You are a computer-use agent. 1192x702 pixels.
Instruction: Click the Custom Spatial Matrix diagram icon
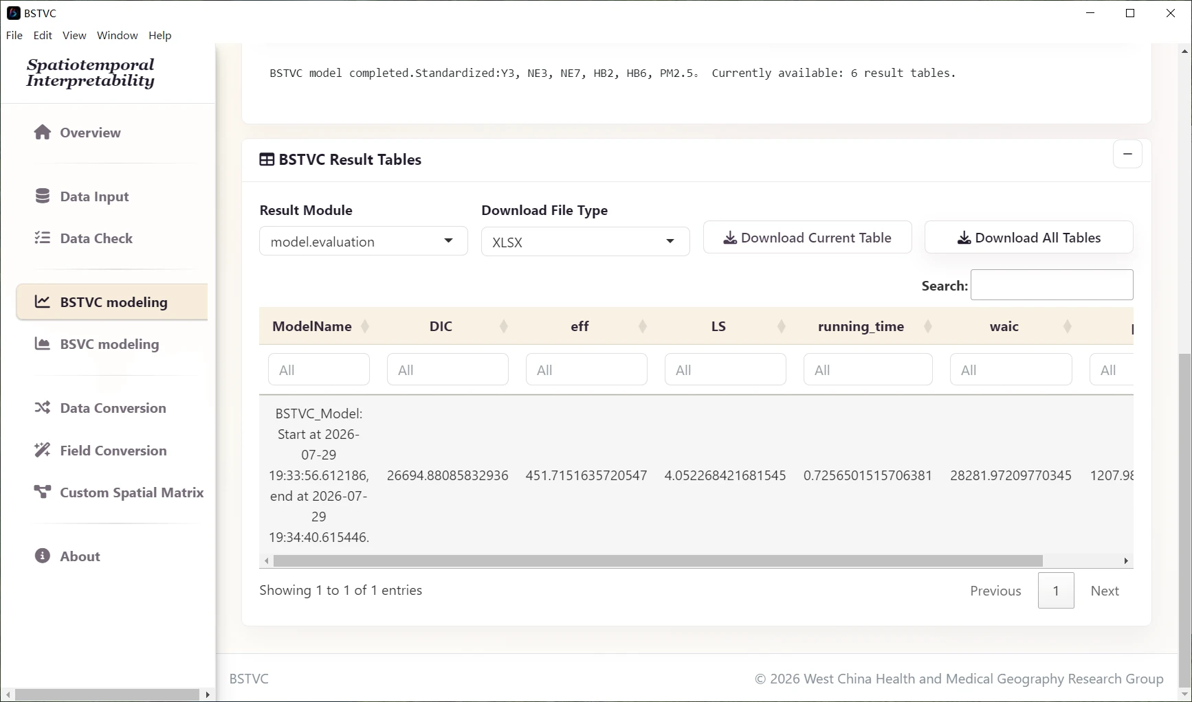tap(43, 492)
